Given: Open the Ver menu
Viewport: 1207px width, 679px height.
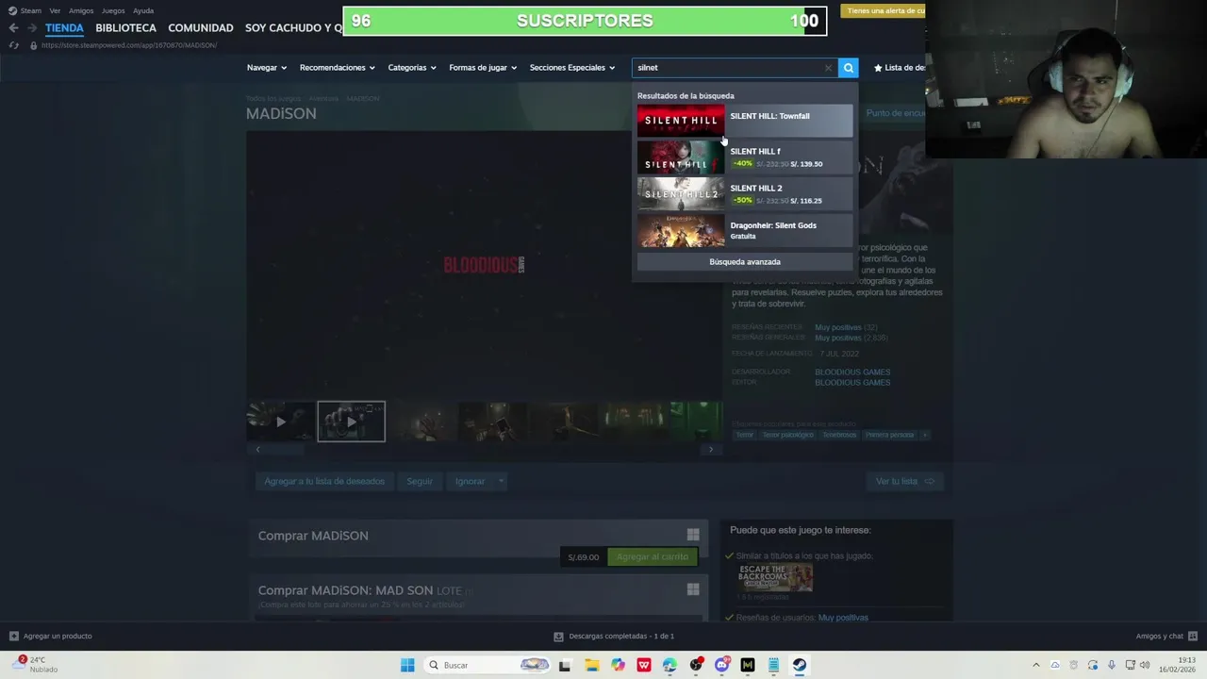Looking at the screenshot, I should pos(55,10).
